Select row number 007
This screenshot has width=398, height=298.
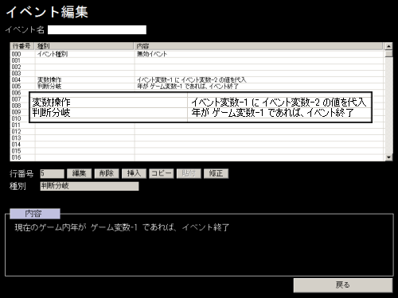(16, 99)
